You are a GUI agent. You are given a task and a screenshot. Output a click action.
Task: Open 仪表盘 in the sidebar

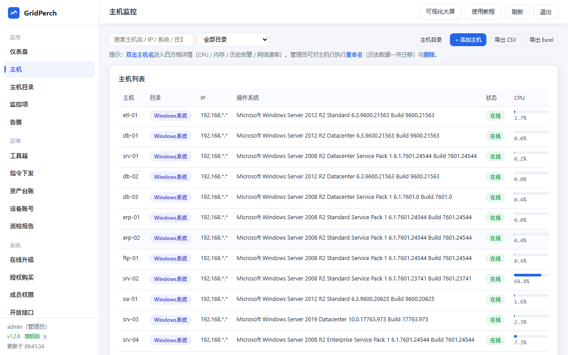tap(49, 52)
